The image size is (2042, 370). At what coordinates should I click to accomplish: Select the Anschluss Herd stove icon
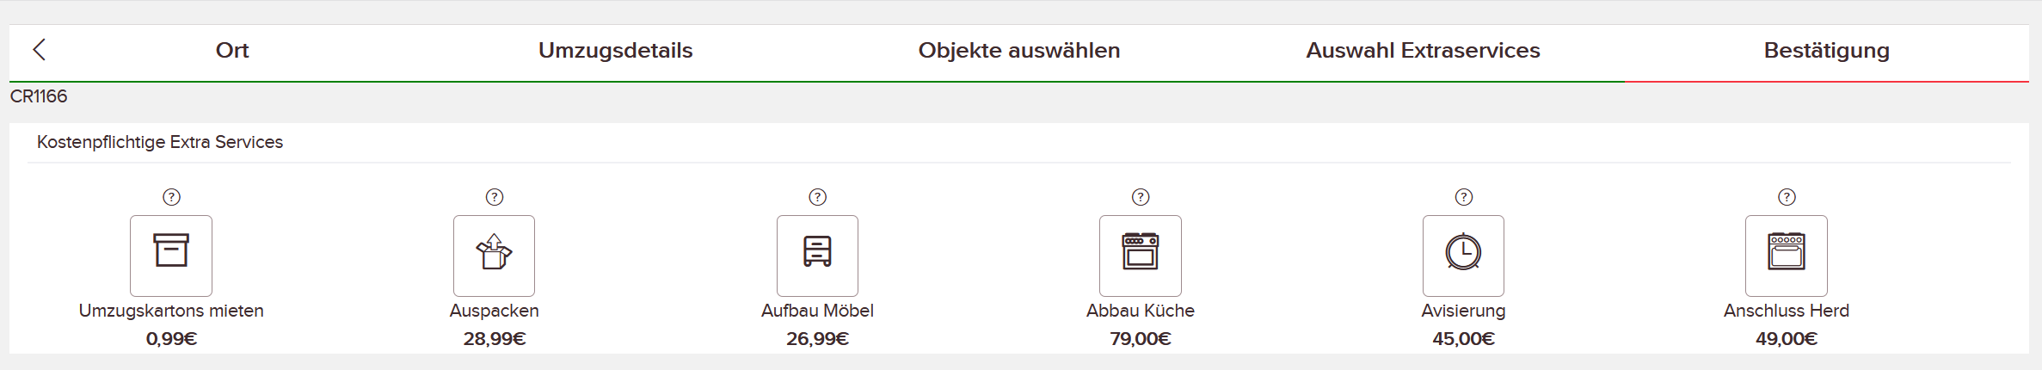[x=1787, y=256]
